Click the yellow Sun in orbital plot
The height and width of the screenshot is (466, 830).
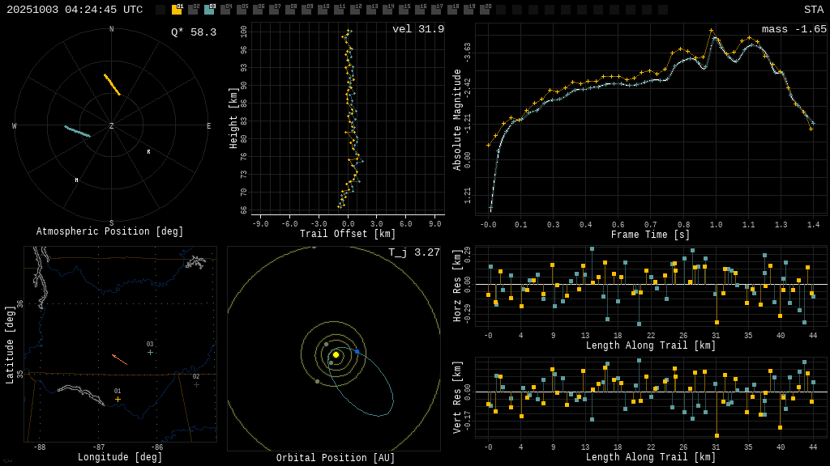(336, 354)
